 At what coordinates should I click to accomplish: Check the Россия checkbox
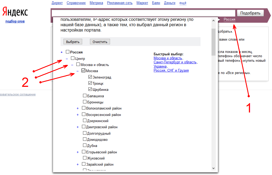pos(68,52)
